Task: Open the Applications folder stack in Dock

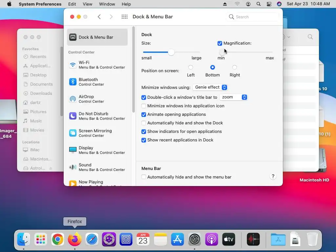Action: click(278, 239)
